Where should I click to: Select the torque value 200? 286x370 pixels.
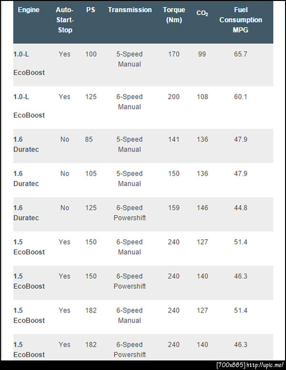[x=174, y=97]
